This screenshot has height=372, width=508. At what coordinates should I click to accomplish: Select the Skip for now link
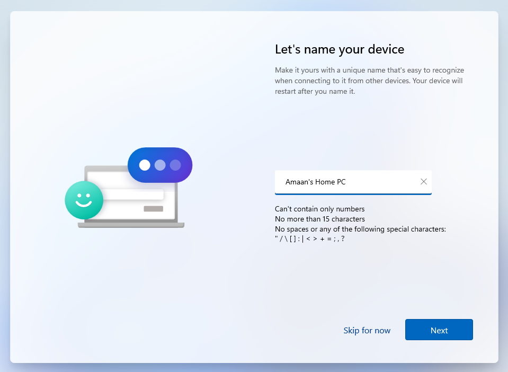(x=367, y=330)
